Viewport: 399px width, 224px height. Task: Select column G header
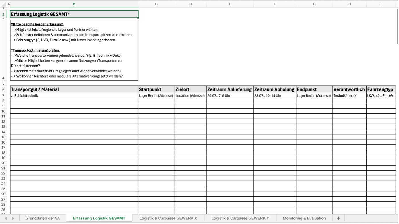tap(314, 4)
